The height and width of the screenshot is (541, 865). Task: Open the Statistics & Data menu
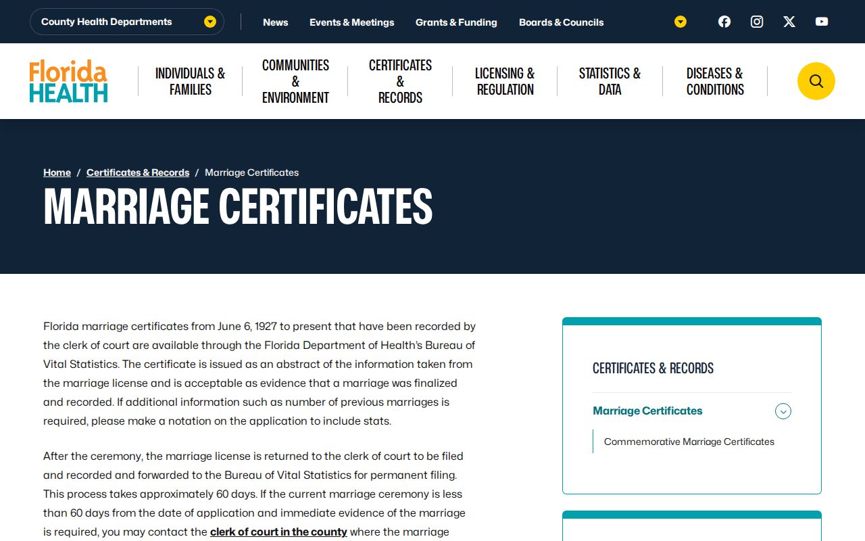610,81
